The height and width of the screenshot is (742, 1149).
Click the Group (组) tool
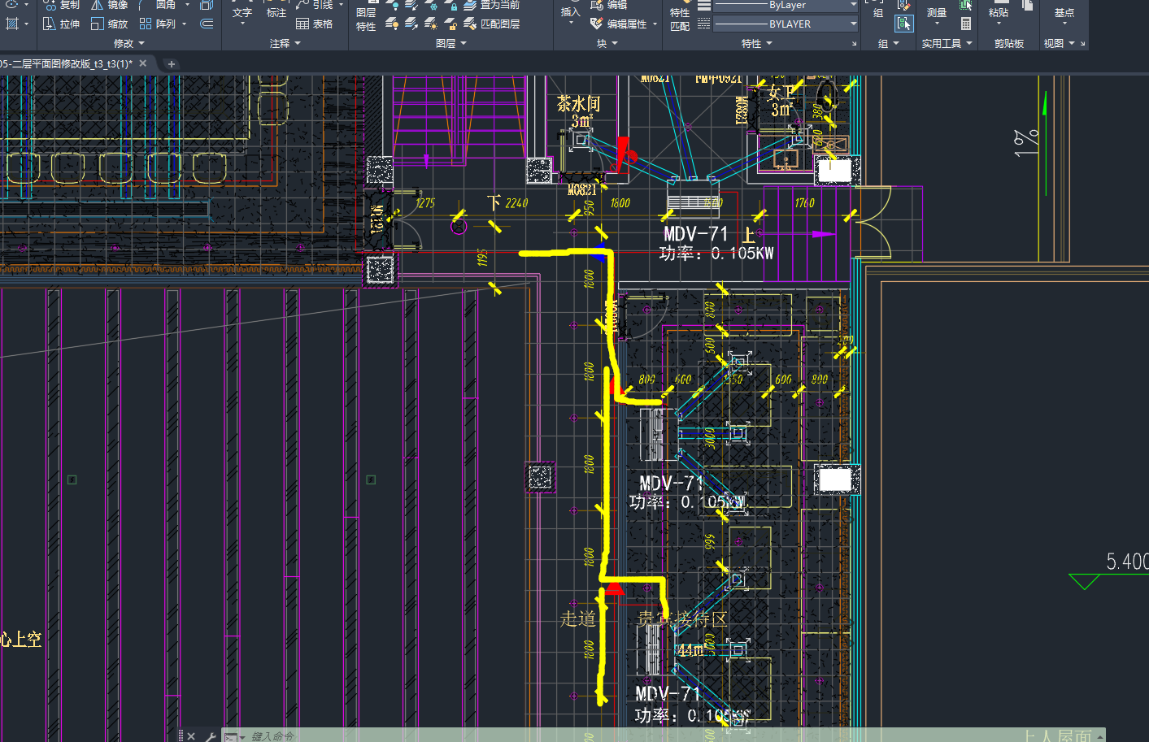[x=878, y=10]
